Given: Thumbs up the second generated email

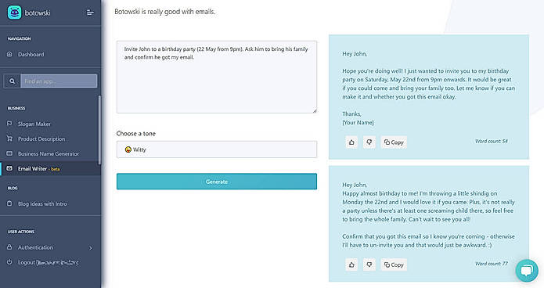Looking at the screenshot, I should click(351, 265).
